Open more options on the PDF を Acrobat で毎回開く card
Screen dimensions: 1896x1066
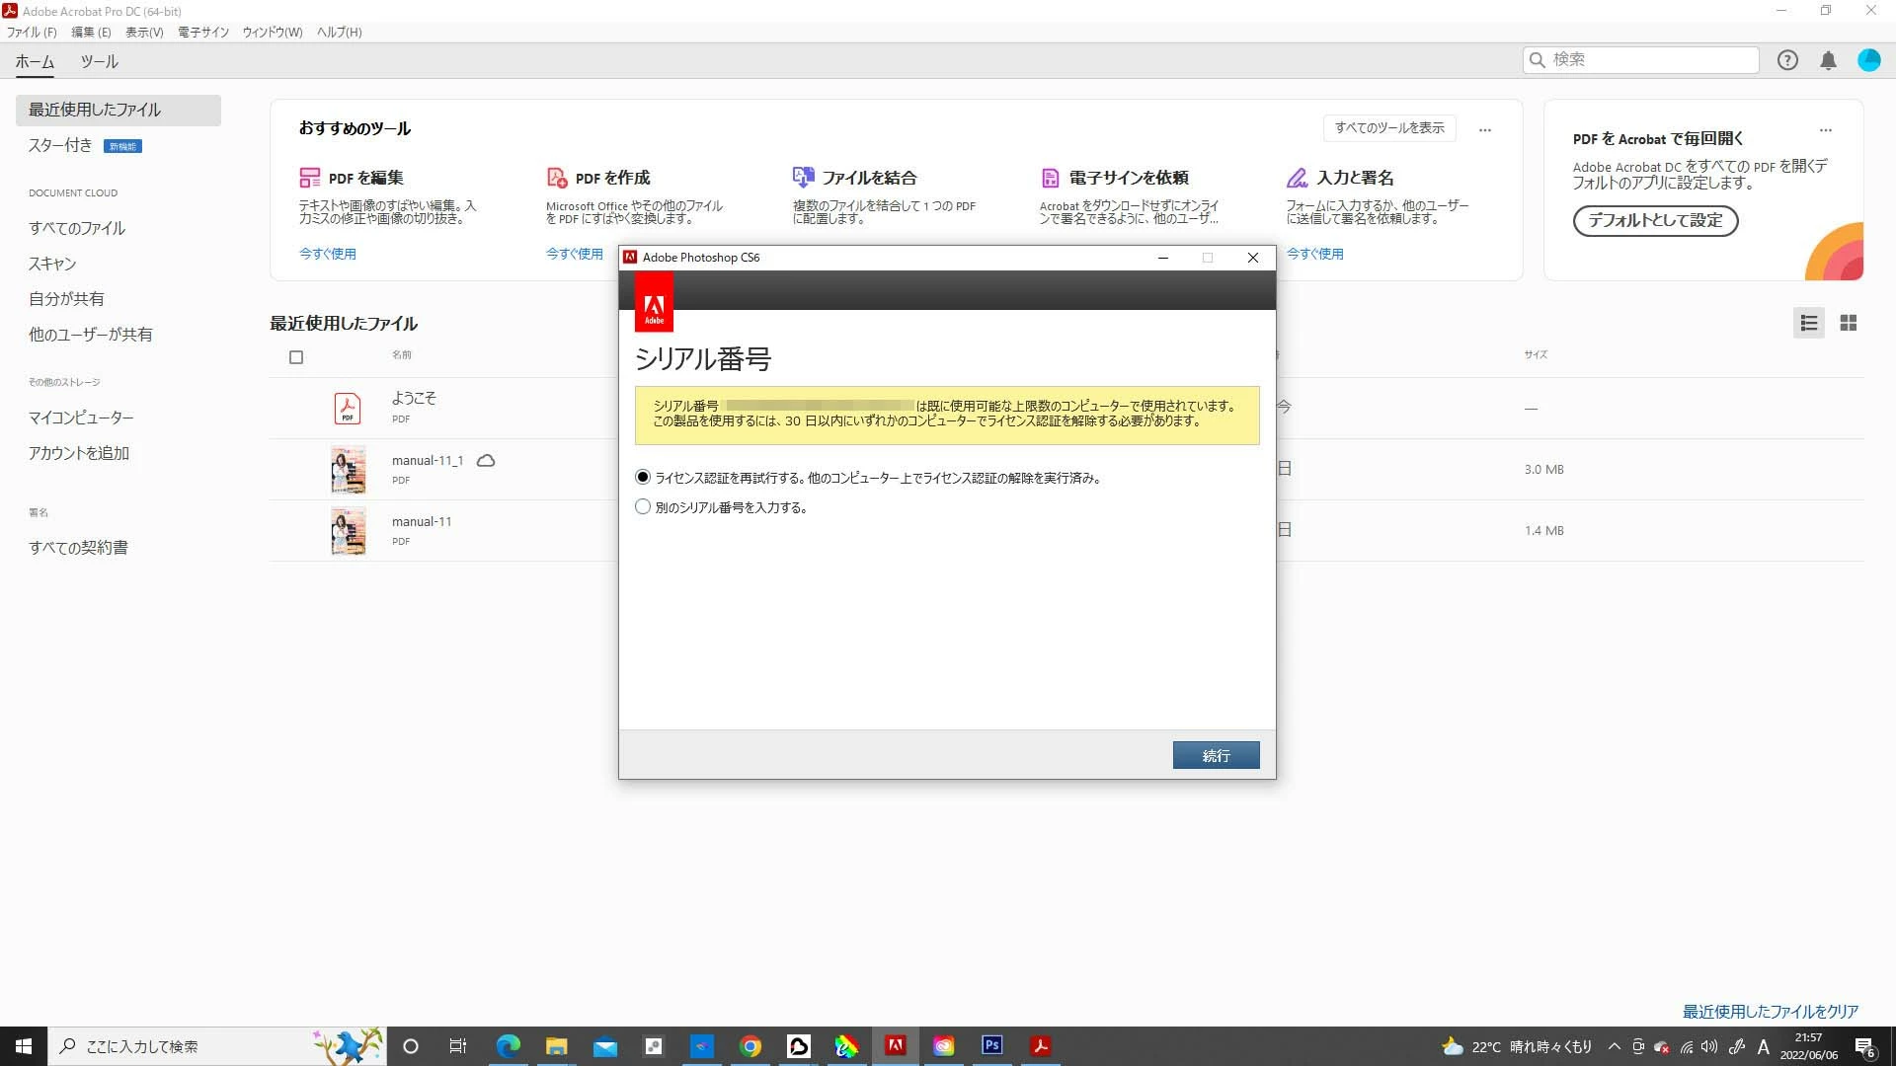coord(1825,129)
